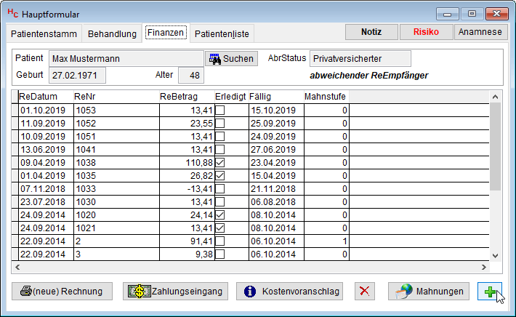Switch to Patientenstamm tab
This screenshot has width=516, height=317.
click(x=44, y=33)
